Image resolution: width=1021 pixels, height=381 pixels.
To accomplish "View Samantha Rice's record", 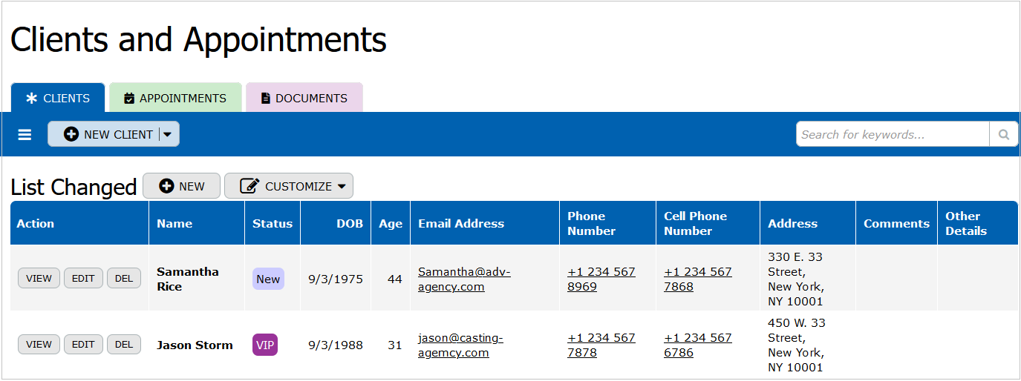I will pos(39,279).
